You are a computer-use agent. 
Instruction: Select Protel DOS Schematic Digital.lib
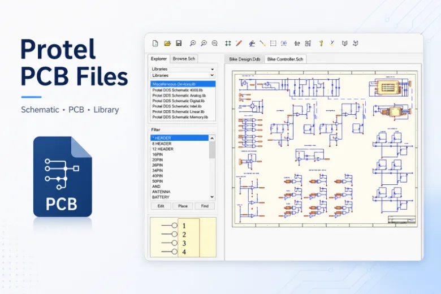[183, 101]
